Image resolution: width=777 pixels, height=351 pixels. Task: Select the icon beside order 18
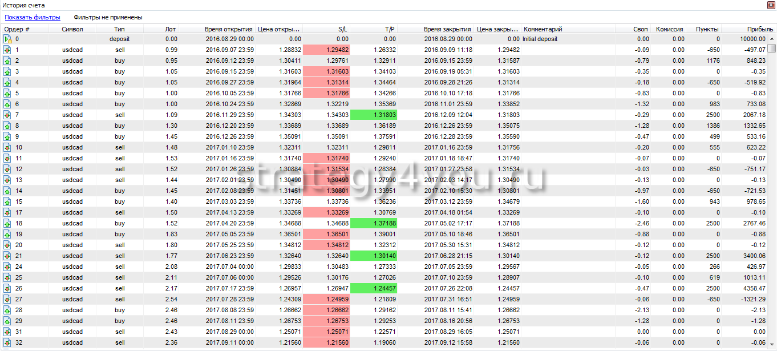coord(7,223)
